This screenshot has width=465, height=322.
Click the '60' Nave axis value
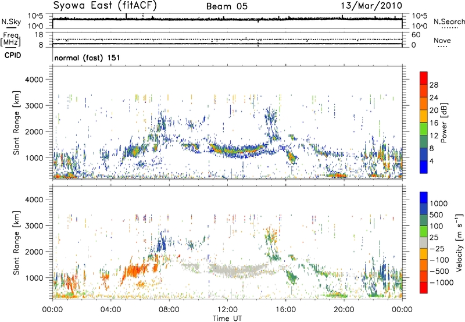pos(416,35)
